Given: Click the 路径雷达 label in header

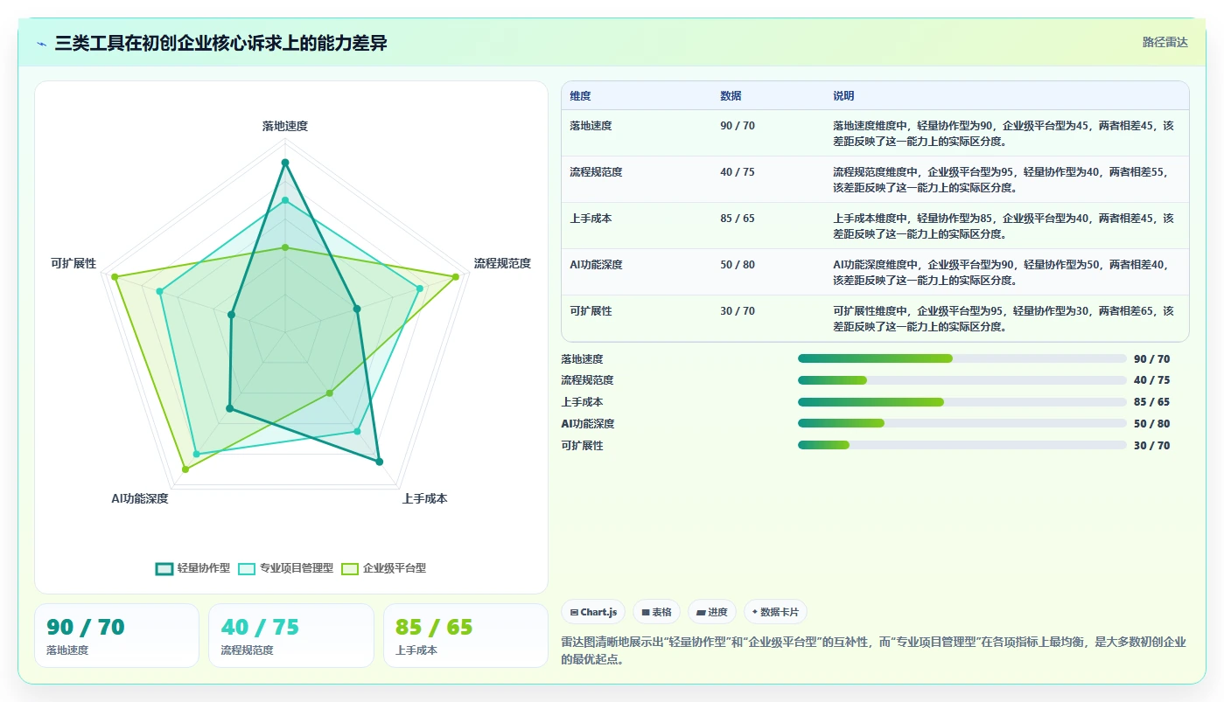Looking at the screenshot, I should pos(1165,42).
